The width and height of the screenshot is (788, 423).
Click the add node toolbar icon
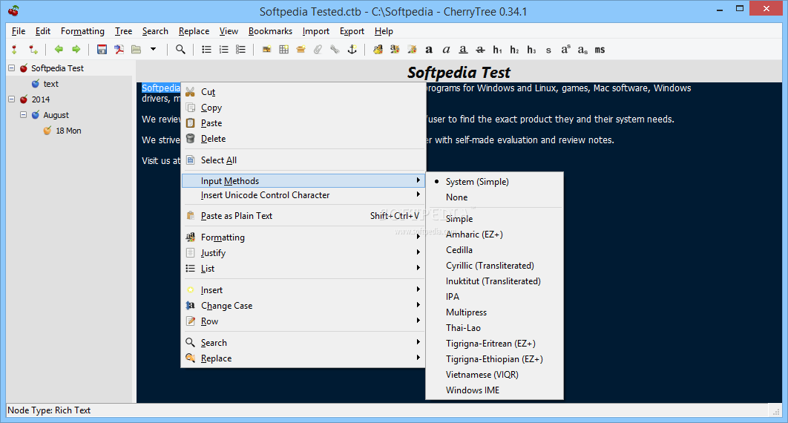tap(15, 49)
